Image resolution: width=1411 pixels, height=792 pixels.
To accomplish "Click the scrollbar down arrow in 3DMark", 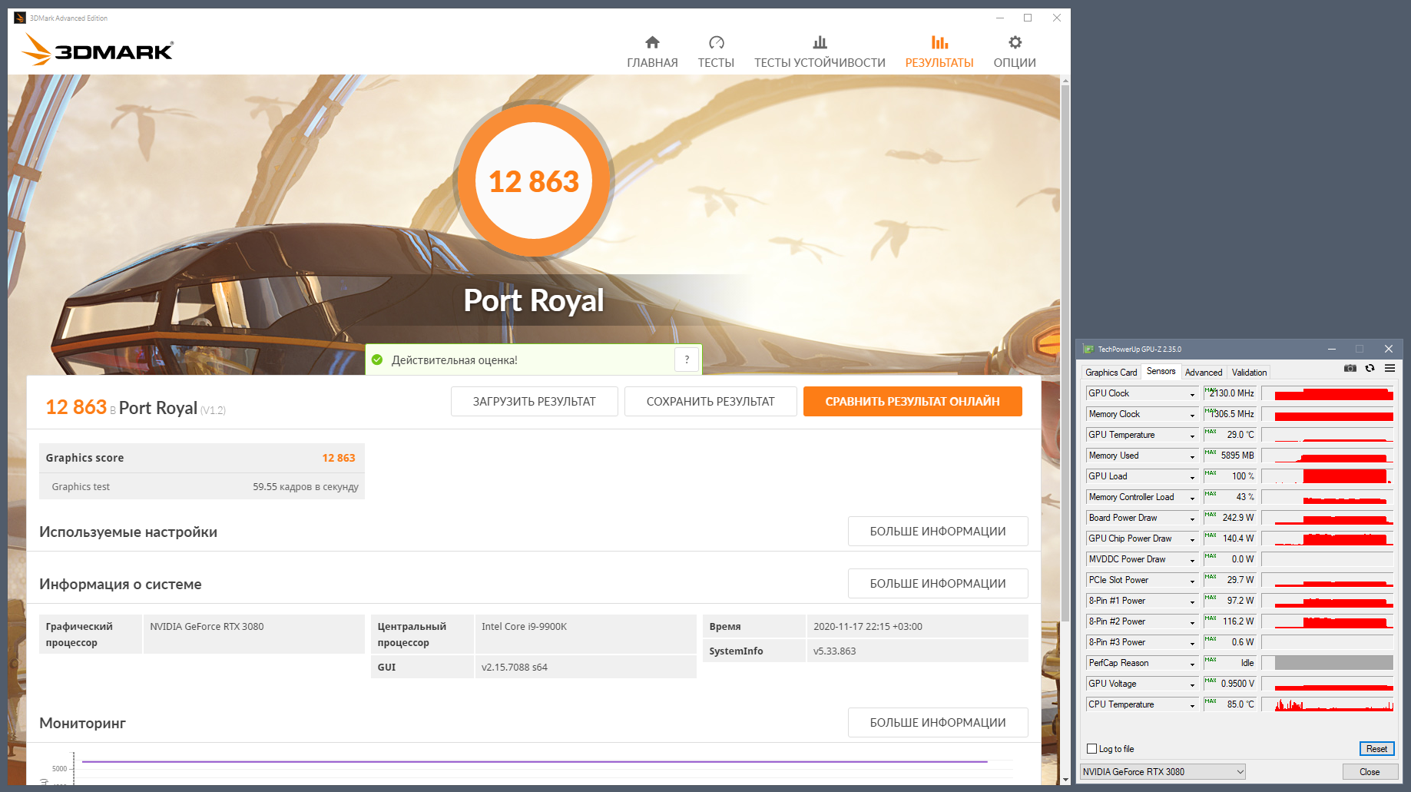I will click(1065, 780).
